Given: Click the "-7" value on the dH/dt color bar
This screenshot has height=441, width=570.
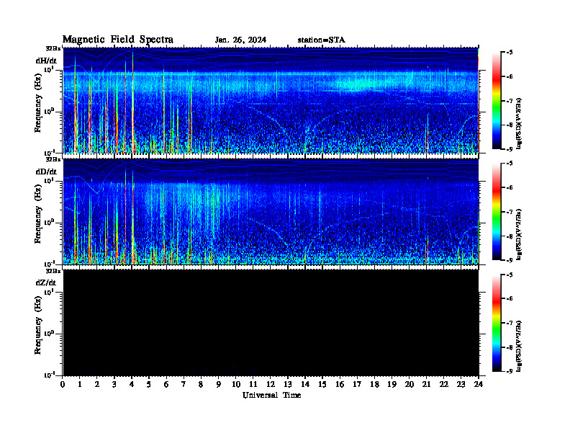Looking at the screenshot, I should [x=510, y=101].
